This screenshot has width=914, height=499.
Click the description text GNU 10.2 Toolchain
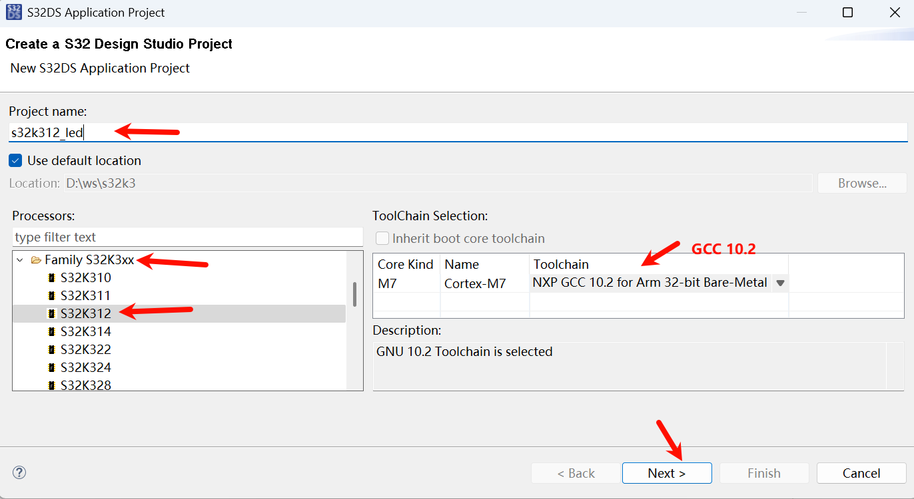coord(464,351)
